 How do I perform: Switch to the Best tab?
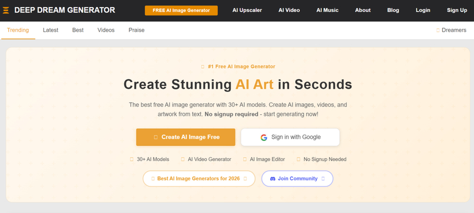pos(78,30)
